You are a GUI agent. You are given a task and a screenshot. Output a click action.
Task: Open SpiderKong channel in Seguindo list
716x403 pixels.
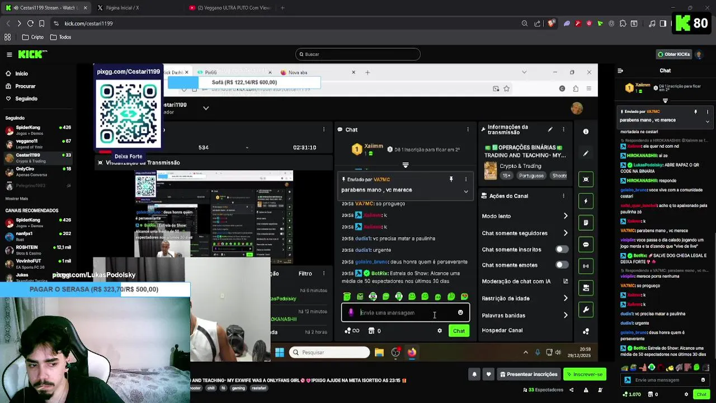click(38, 130)
